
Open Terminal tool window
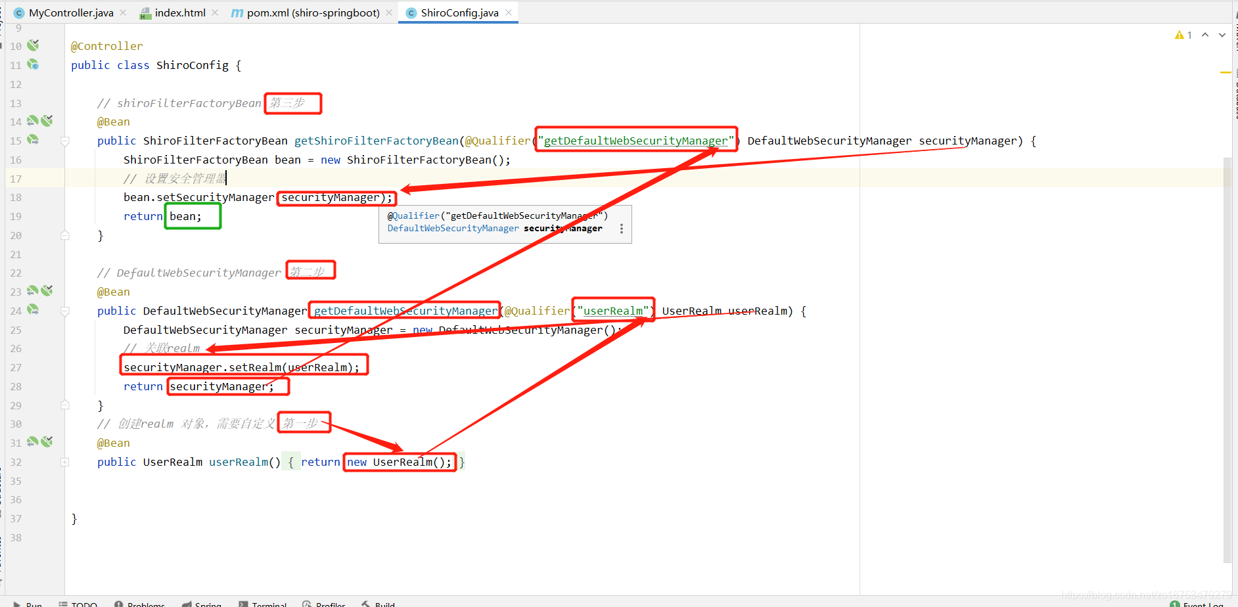click(263, 604)
